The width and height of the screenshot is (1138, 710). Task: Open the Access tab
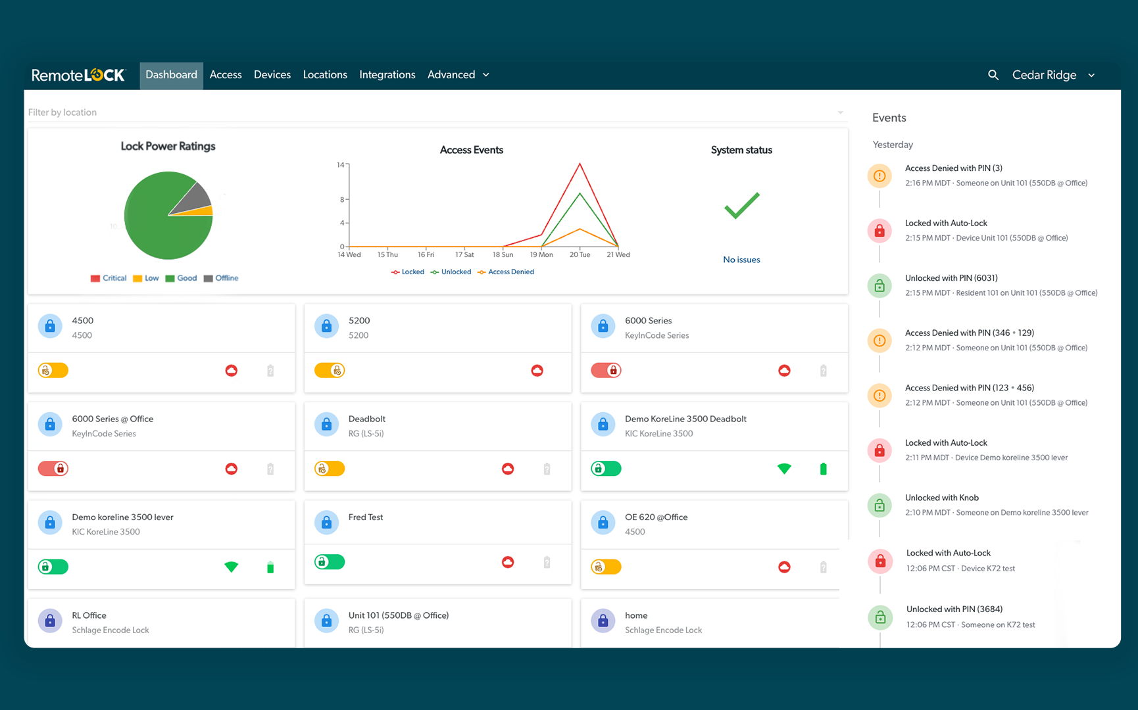(226, 75)
